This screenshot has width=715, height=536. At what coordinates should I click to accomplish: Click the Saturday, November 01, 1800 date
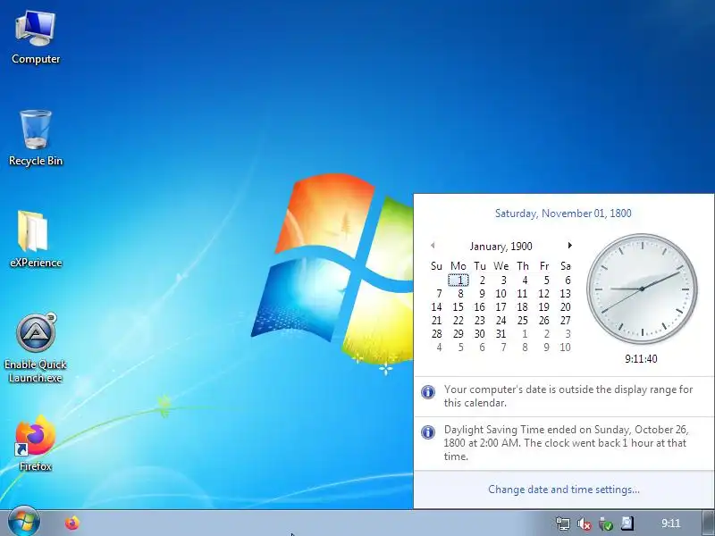[x=563, y=214]
